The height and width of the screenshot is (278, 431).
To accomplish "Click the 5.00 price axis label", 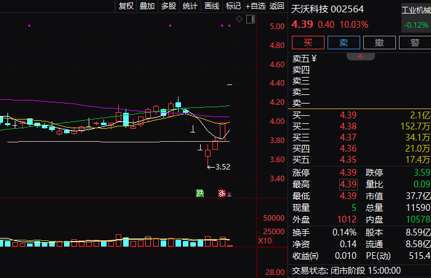I will pyautogui.click(x=277, y=27).
